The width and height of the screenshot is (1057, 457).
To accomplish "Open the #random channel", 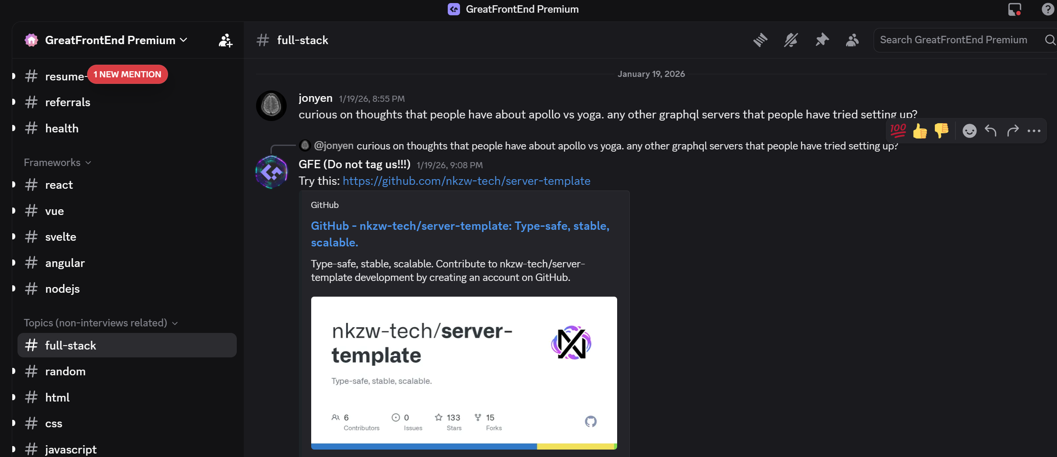I will [65, 371].
